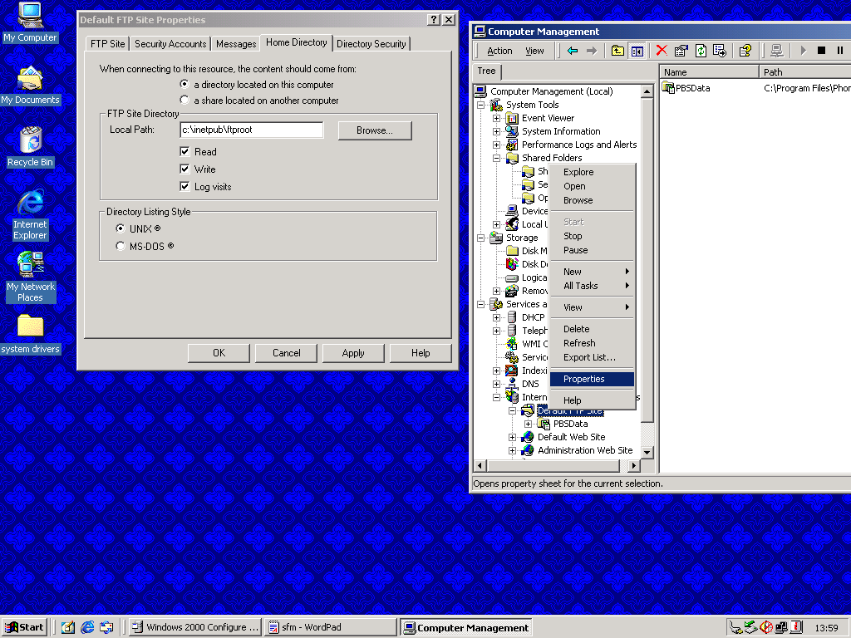Click the Help icon in Computer Management toolbar
The height and width of the screenshot is (638, 851).
pyautogui.click(x=745, y=51)
